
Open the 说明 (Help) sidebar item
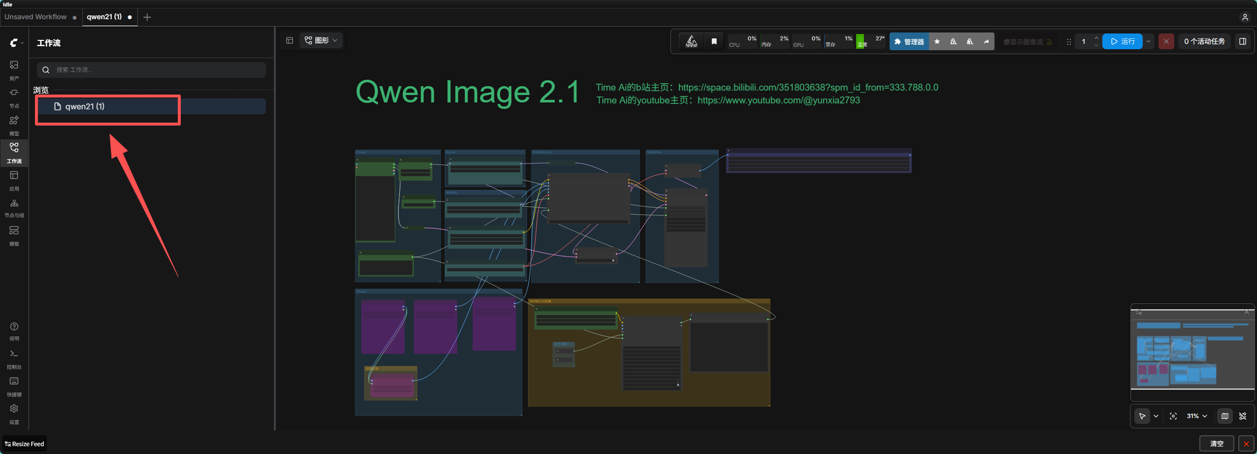click(14, 331)
